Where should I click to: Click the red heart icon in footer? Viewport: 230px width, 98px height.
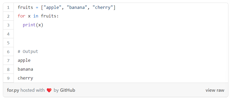point(49,90)
